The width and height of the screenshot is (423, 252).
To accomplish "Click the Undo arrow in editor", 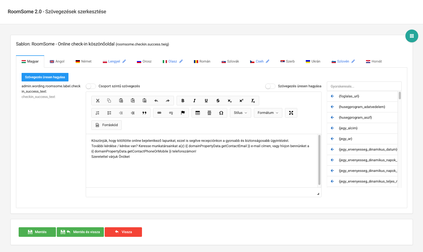I will tap(156, 101).
